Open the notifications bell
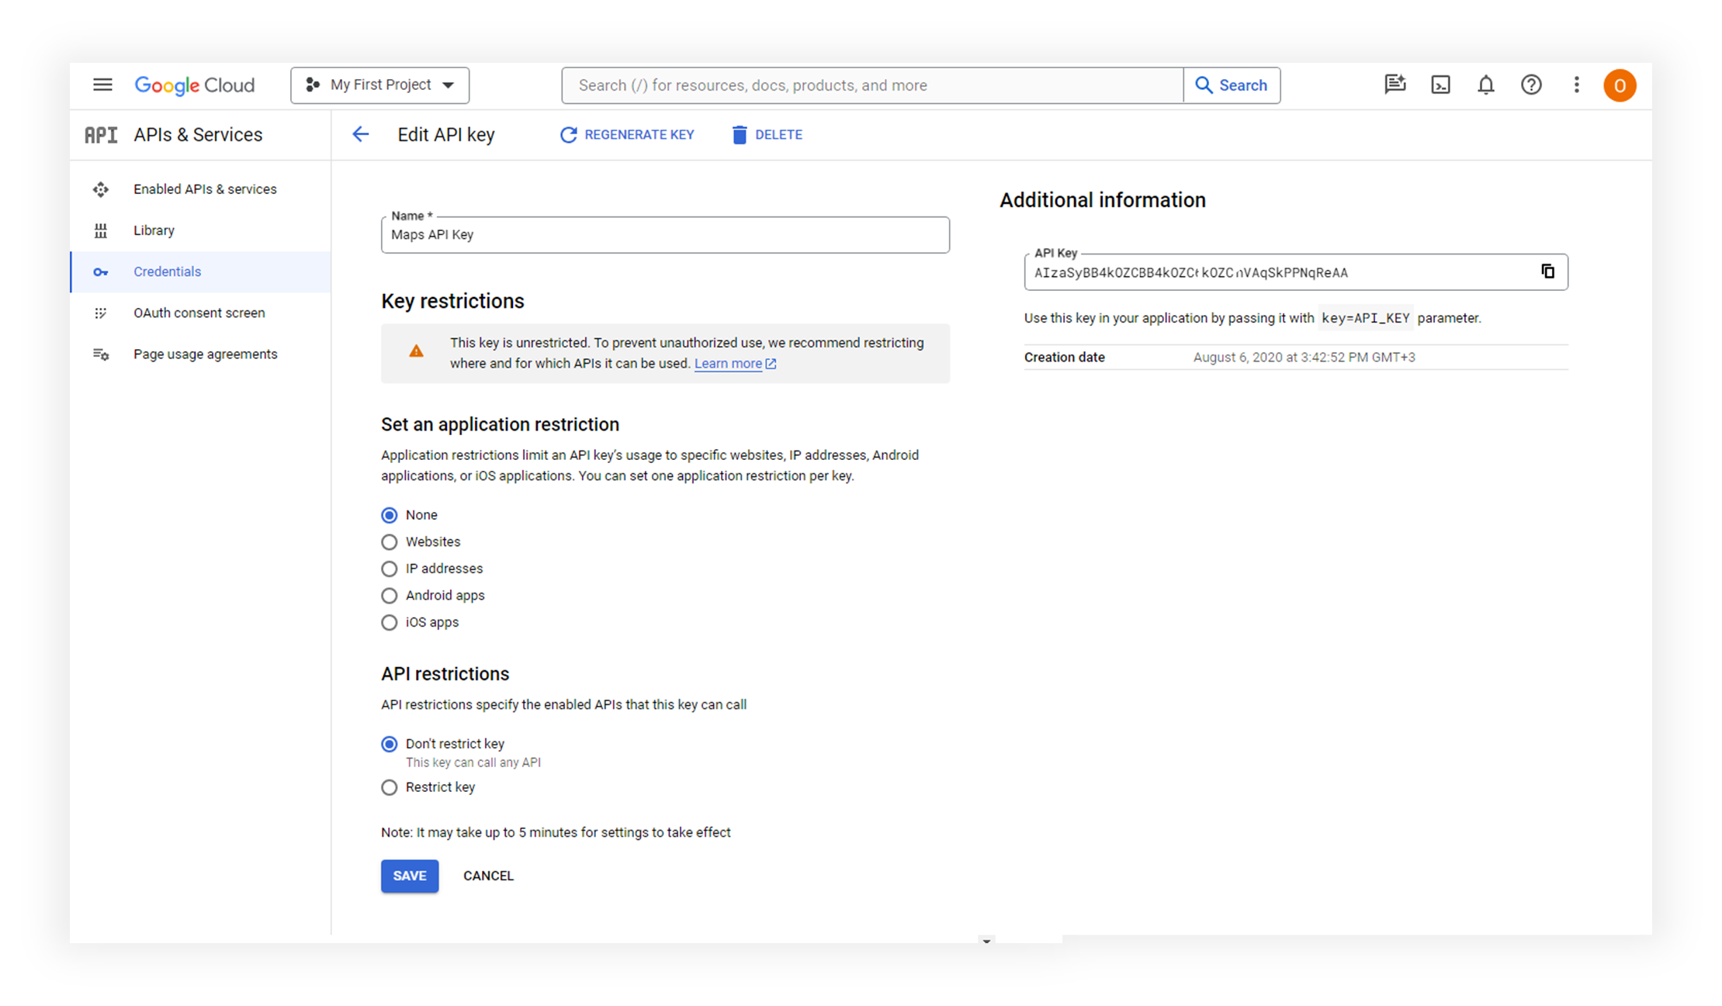 coord(1485,85)
